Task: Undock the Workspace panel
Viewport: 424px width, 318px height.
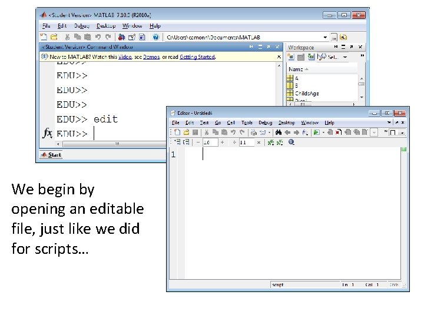Action: click(352, 47)
